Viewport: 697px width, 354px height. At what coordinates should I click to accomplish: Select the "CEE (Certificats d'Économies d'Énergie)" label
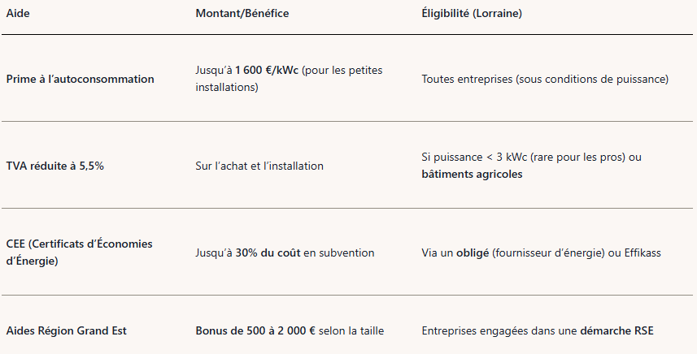[x=68, y=252]
